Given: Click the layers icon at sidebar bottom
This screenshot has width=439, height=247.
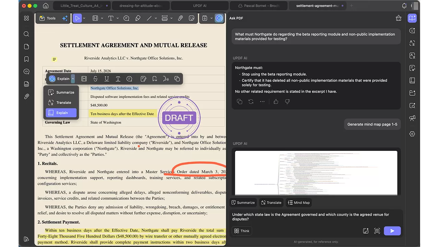Looking at the screenshot, I should click(26, 239).
